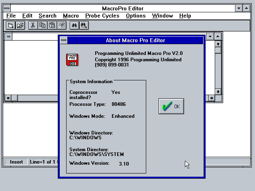
Task: Click the "C:\WINDOWS\SYSTEM" directory text
Action: [x=96, y=154]
